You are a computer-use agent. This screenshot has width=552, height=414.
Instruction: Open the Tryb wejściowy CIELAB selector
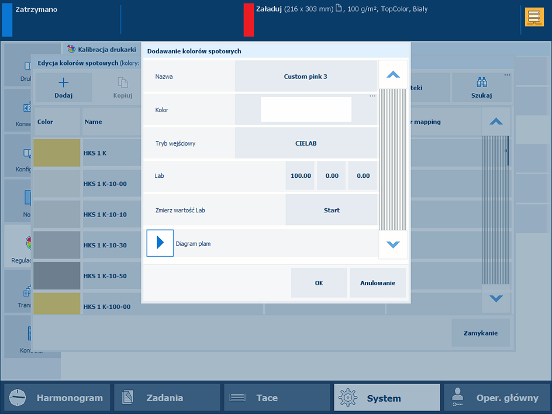pos(306,143)
